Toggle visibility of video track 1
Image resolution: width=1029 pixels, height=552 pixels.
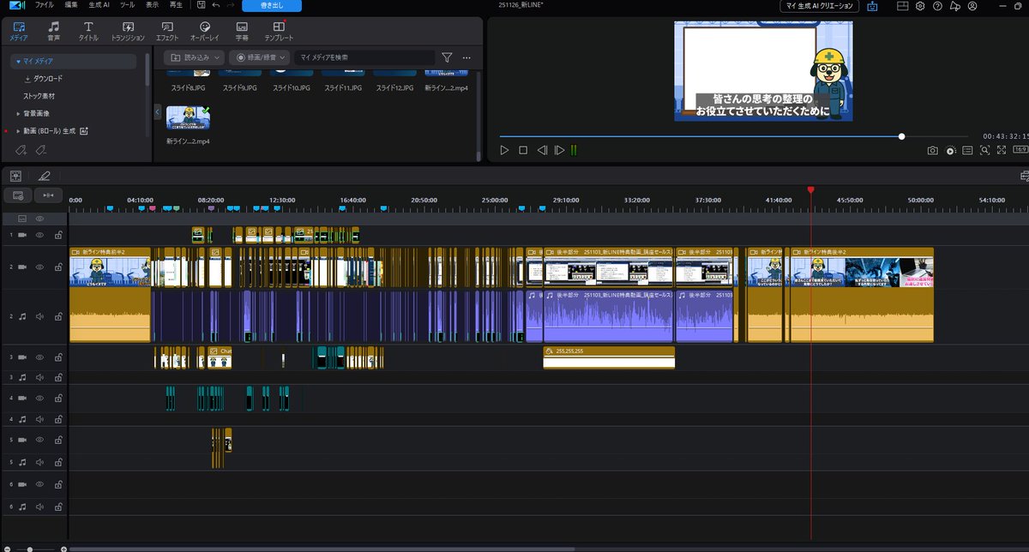pos(39,234)
